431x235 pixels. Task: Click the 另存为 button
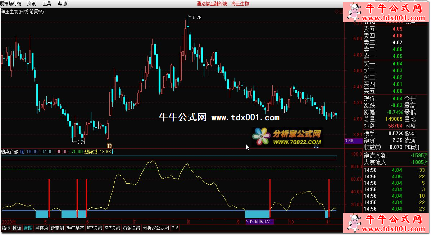(41, 228)
